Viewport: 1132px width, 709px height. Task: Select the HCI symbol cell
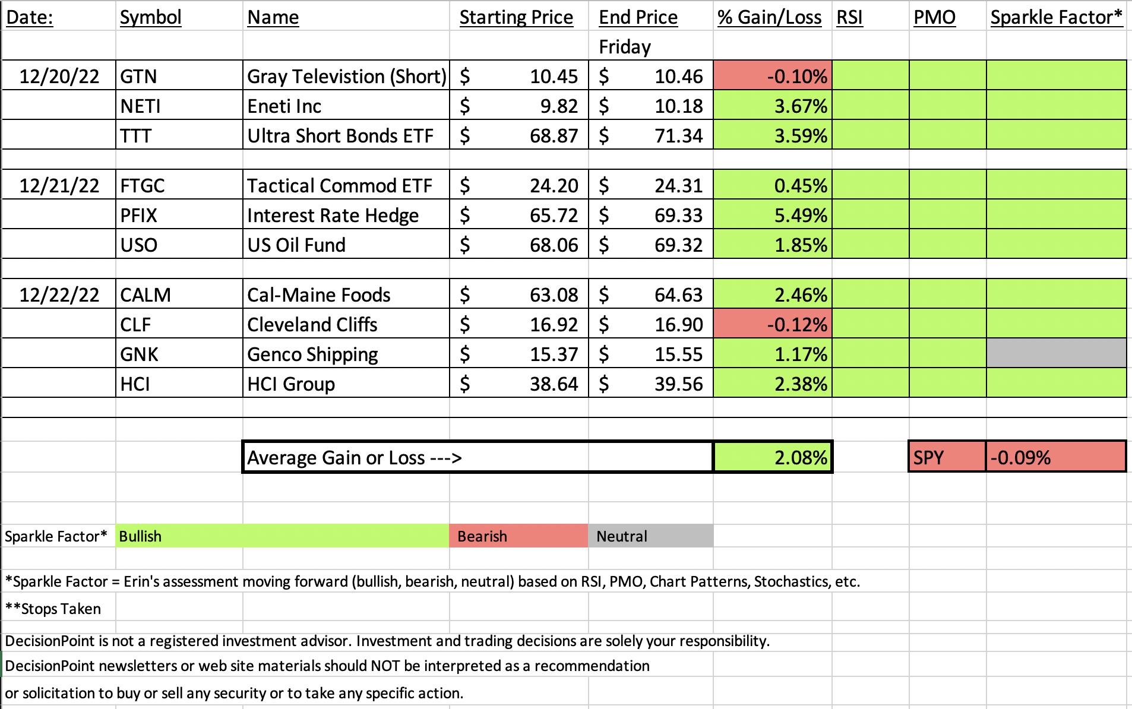point(179,384)
